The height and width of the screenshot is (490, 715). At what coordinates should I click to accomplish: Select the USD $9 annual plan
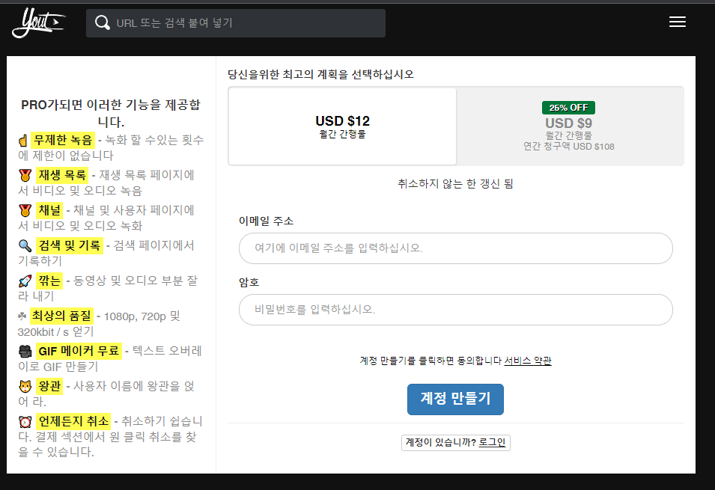tap(568, 126)
